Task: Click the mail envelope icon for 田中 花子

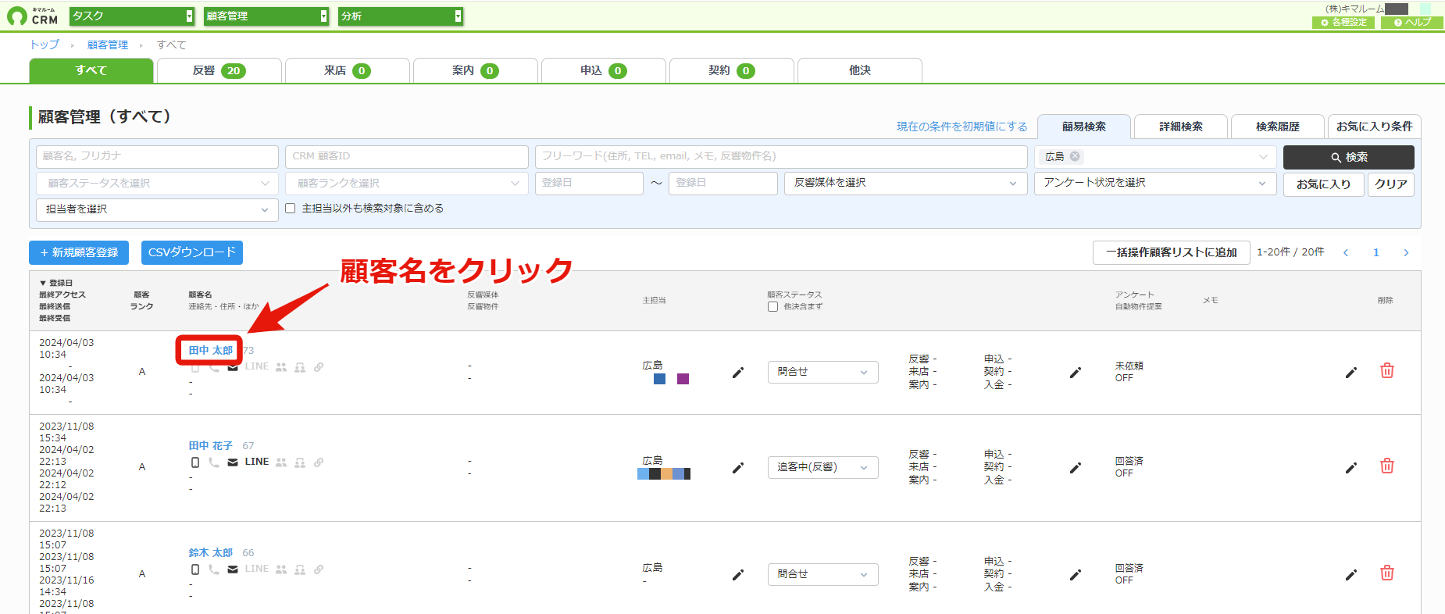Action: pos(233,462)
